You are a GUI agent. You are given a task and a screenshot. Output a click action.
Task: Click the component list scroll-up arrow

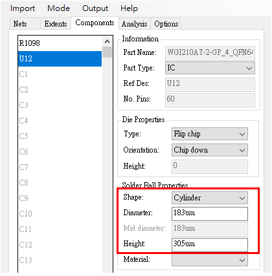[x=107, y=41]
